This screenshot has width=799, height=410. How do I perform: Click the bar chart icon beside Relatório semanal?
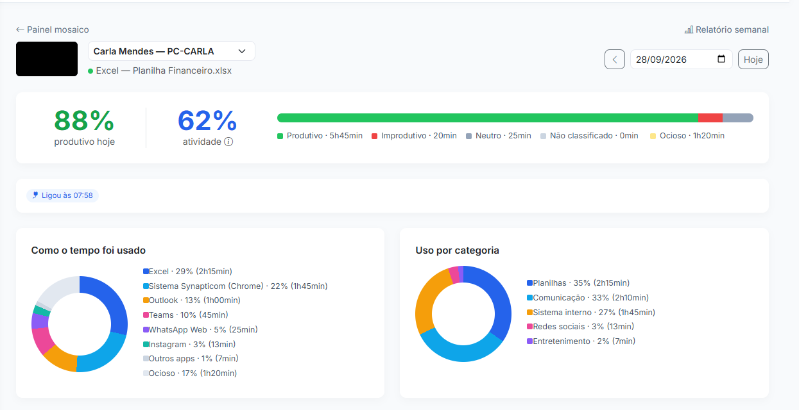(x=689, y=29)
